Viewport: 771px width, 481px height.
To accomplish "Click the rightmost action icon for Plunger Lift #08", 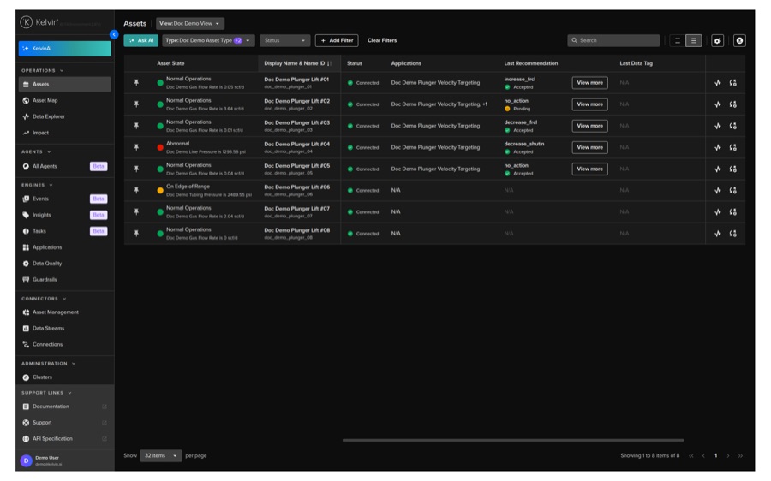I will coord(732,234).
